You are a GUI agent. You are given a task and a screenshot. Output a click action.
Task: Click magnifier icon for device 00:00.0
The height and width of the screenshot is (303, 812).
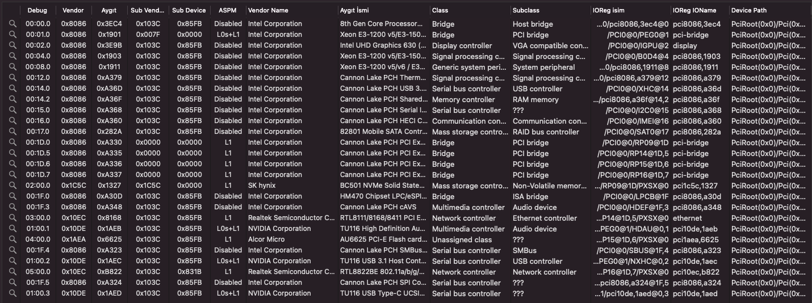coord(12,24)
